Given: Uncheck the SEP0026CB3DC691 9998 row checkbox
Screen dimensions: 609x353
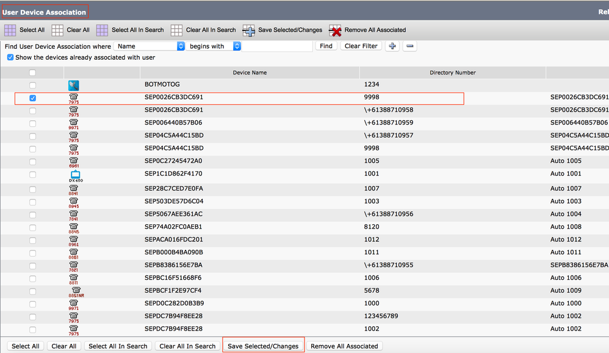Looking at the screenshot, I should point(32,98).
